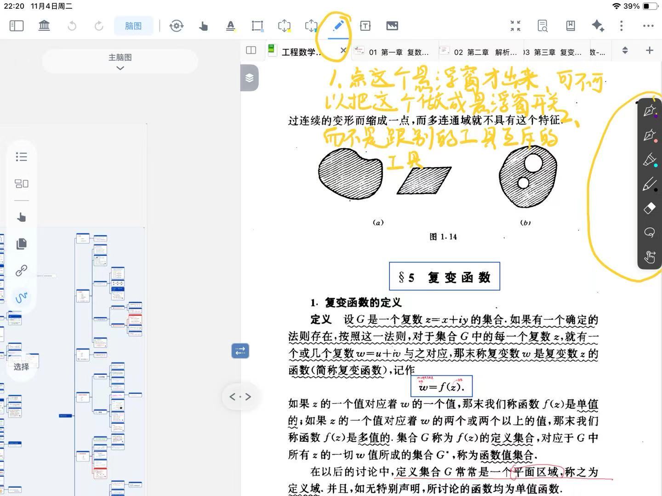Screen dimensions: 662x496
Task: Toggle the left sidebar panel
Action: pyautogui.click(x=17, y=26)
